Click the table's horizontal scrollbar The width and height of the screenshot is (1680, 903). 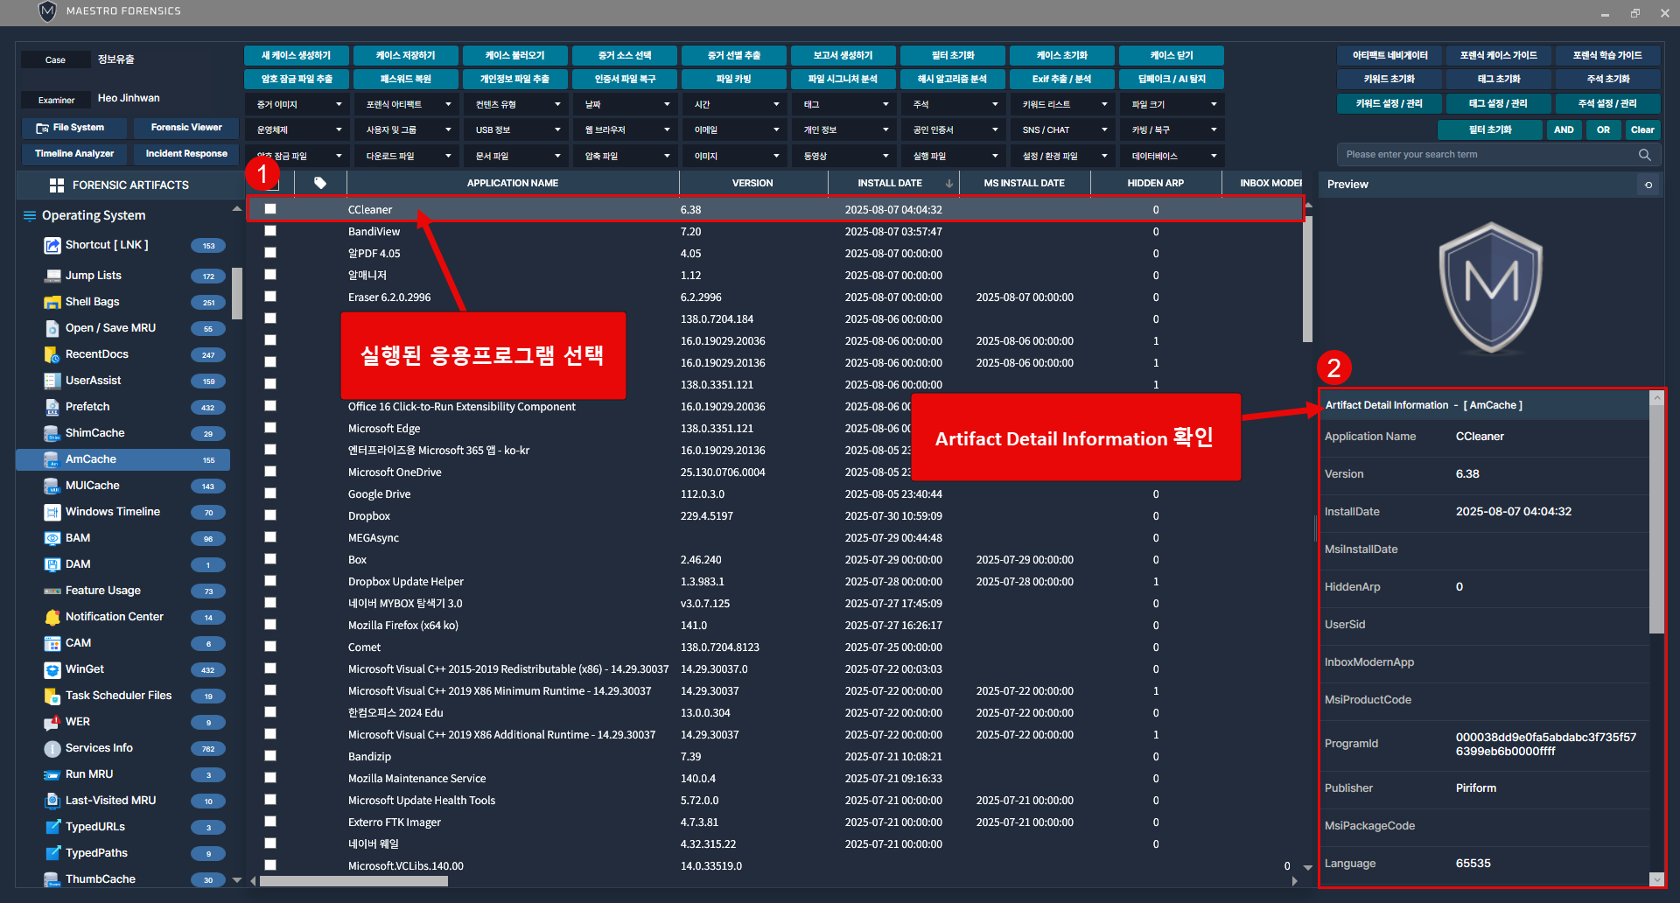pos(353,881)
